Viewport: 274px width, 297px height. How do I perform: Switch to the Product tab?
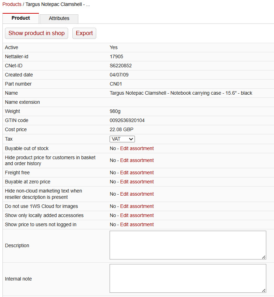(21, 18)
